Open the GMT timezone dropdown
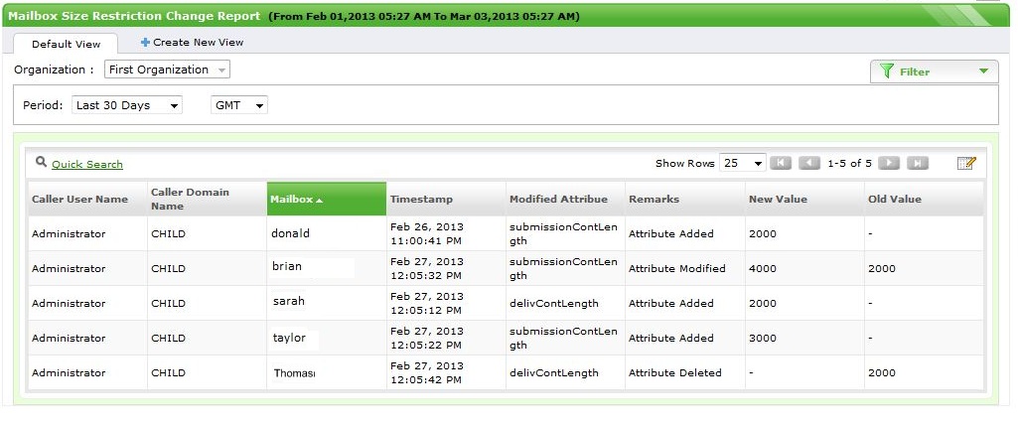 pyautogui.click(x=239, y=105)
